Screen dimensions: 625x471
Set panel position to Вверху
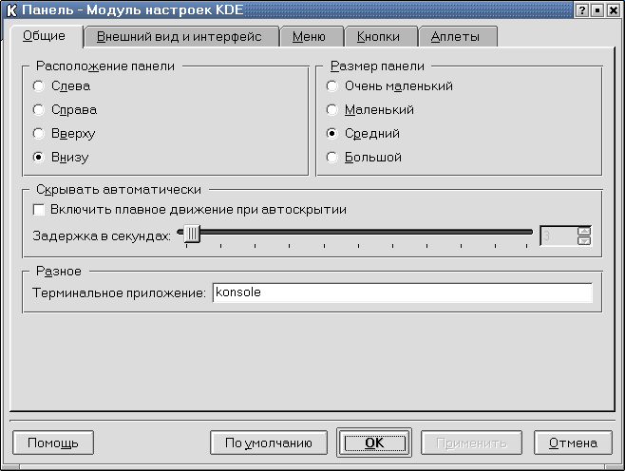[38, 134]
